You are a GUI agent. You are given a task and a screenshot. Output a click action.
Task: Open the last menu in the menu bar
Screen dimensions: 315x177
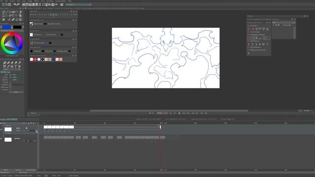click(70, 1)
